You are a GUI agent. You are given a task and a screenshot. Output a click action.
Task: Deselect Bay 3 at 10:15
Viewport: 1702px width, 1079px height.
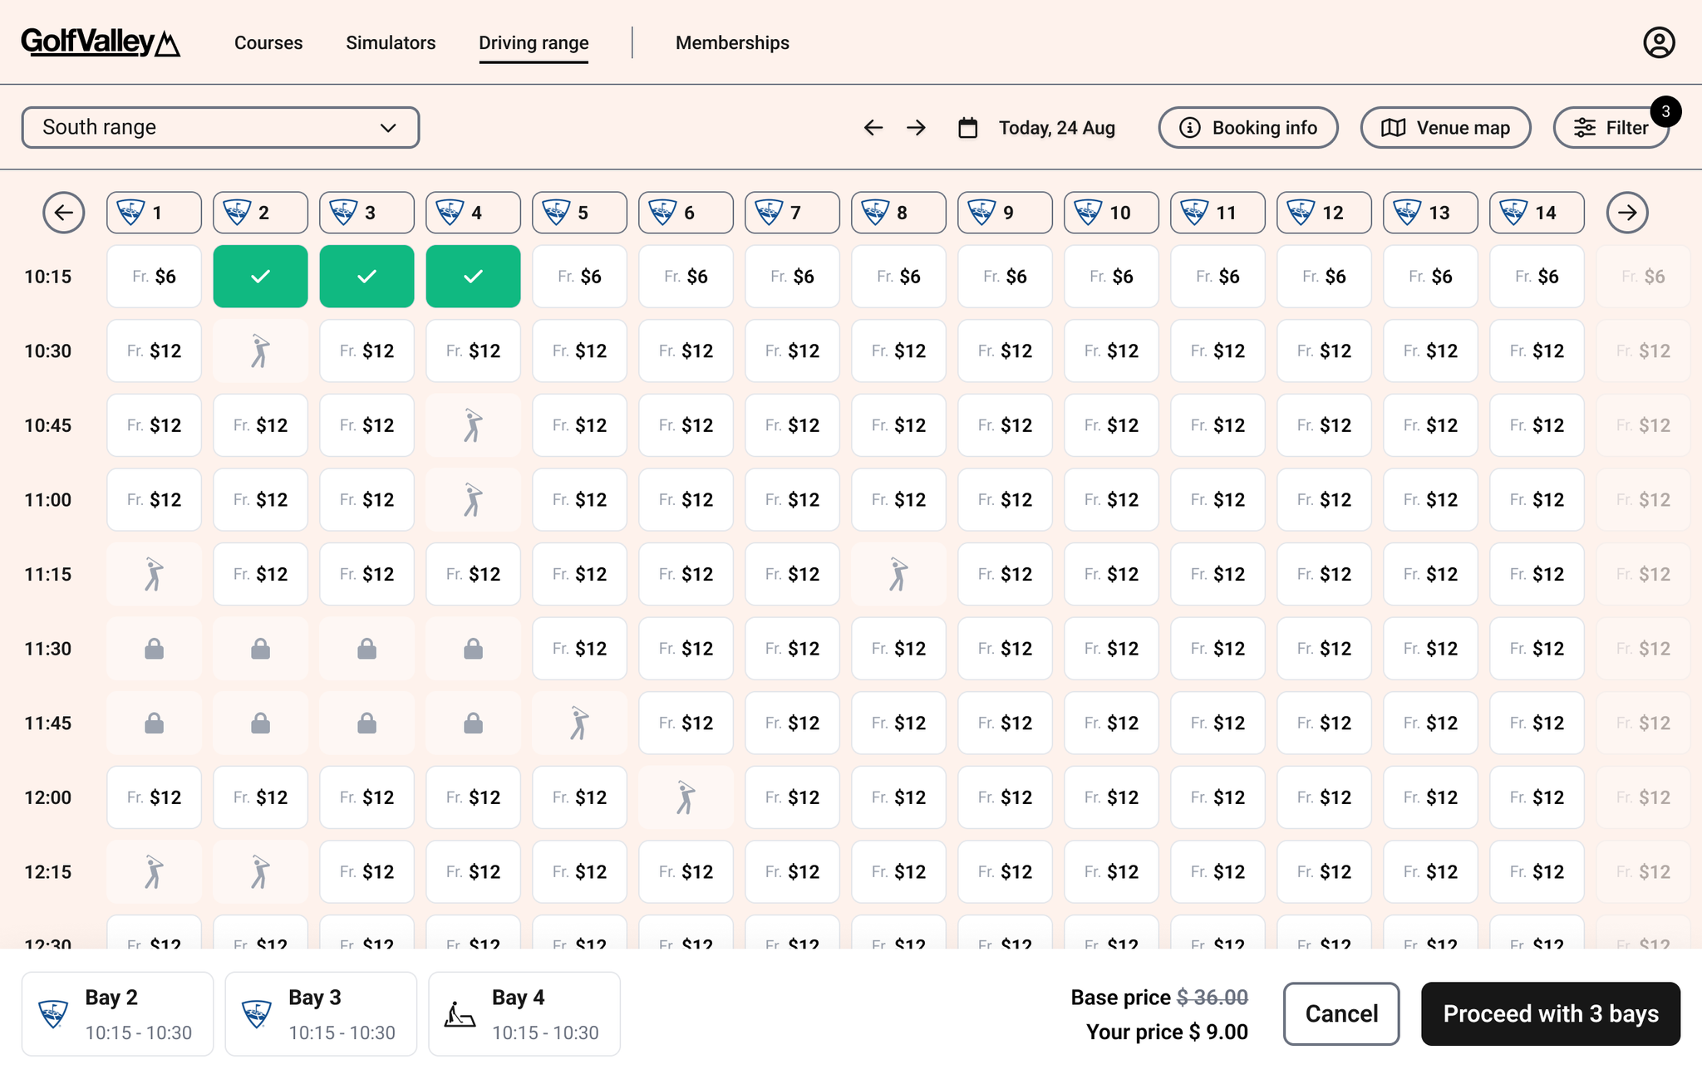[x=366, y=277]
